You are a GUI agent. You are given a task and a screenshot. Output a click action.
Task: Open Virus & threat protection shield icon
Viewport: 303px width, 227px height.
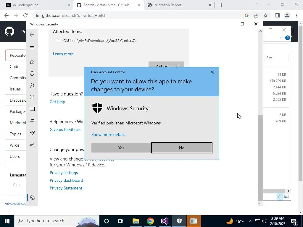(x=32, y=74)
